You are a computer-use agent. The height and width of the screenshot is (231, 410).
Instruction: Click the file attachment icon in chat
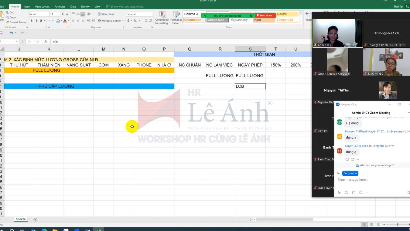coord(354,193)
